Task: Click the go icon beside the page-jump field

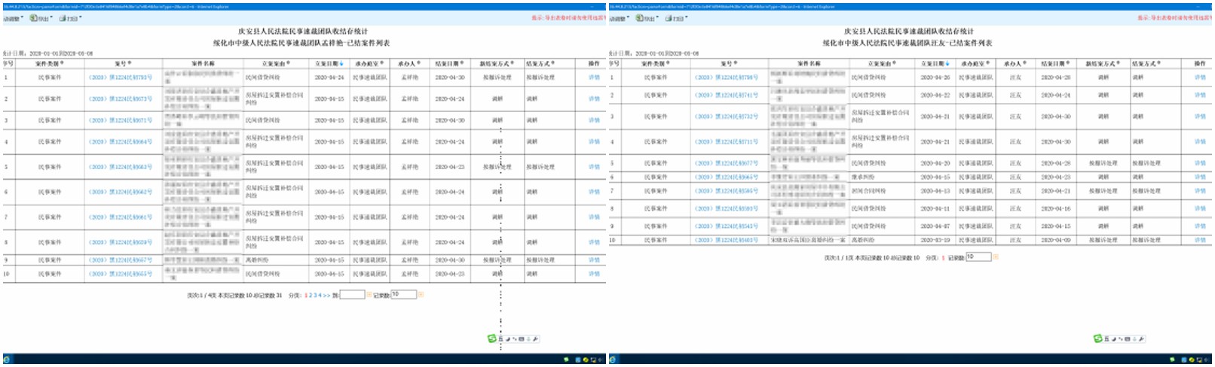Action: click(369, 295)
